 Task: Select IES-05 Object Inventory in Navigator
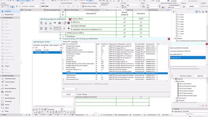186,93
